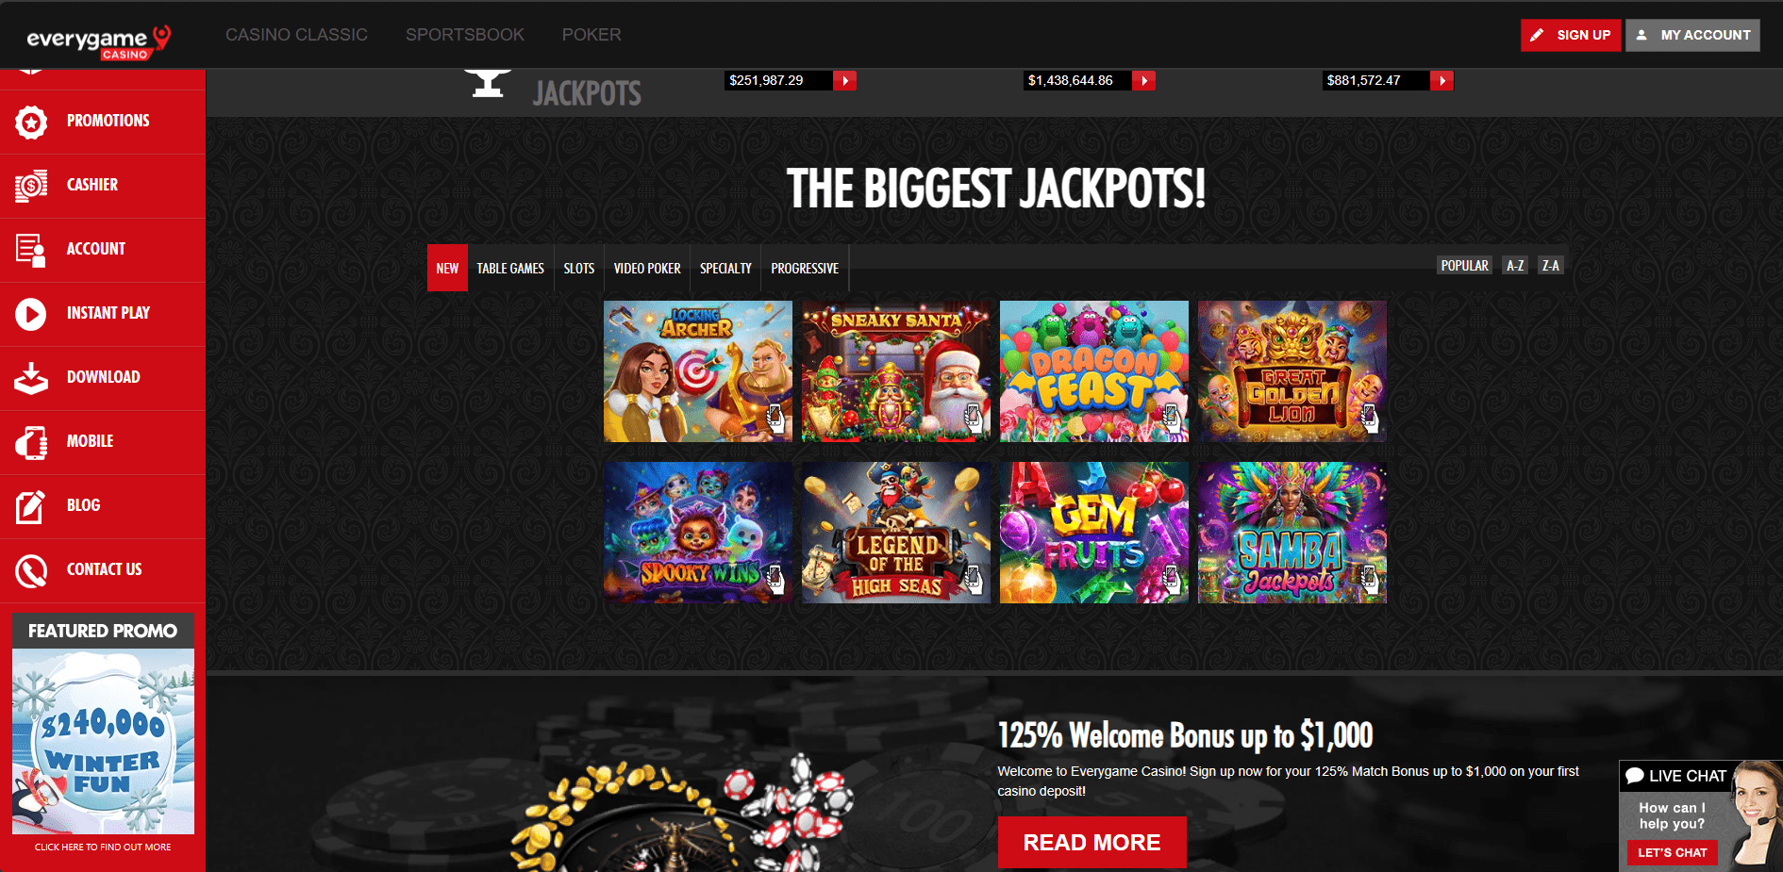Open the Dragon Feast game thumbnail

click(x=1094, y=371)
